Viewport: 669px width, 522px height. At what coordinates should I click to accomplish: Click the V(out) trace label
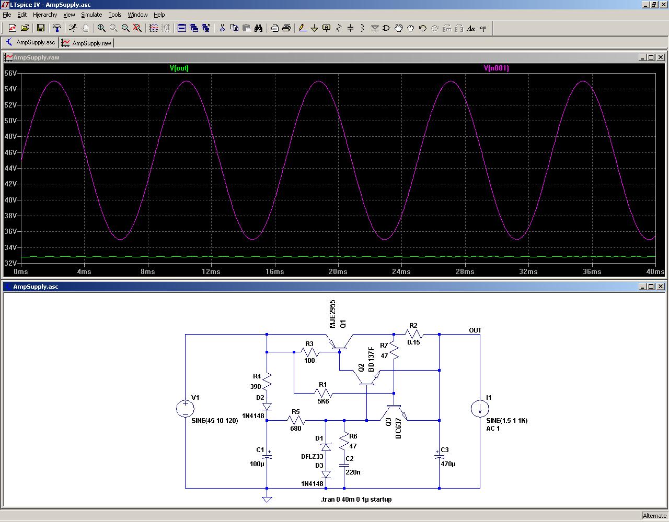179,68
